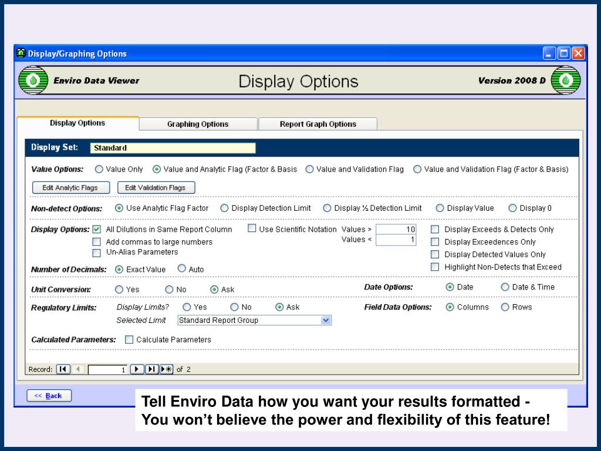The image size is (601, 451).
Task: Click Enviro Data Viewer logo on left
Action: pos(33,80)
